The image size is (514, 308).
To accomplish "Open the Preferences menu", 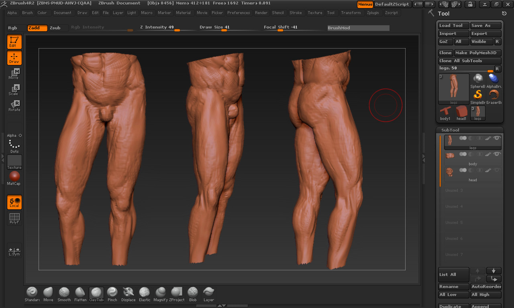I will [239, 13].
